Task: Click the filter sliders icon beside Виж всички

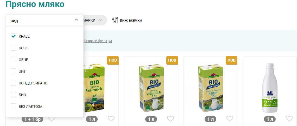Action: pyautogui.click(x=115, y=20)
